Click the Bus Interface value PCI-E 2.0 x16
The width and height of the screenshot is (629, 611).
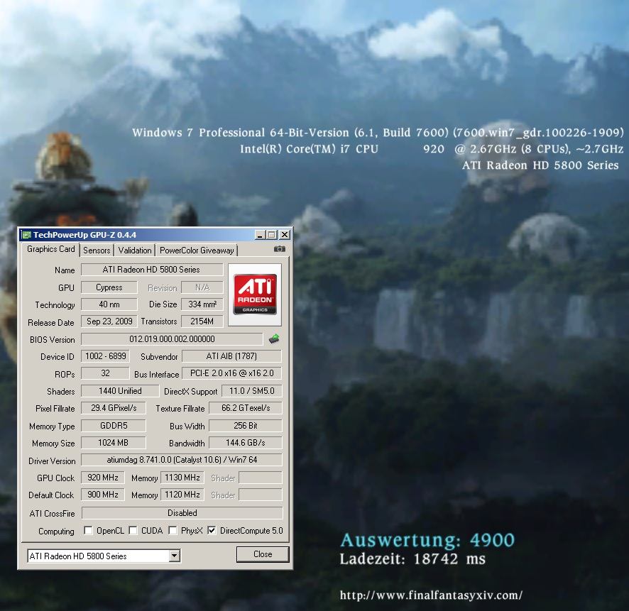pyautogui.click(x=232, y=373)
